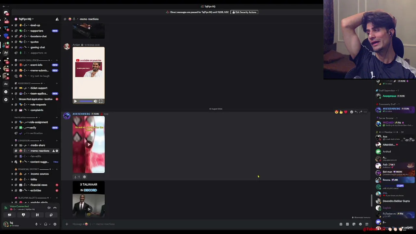
Task: Open meme-reactions channel settings gear
Action: click(57, 151)
